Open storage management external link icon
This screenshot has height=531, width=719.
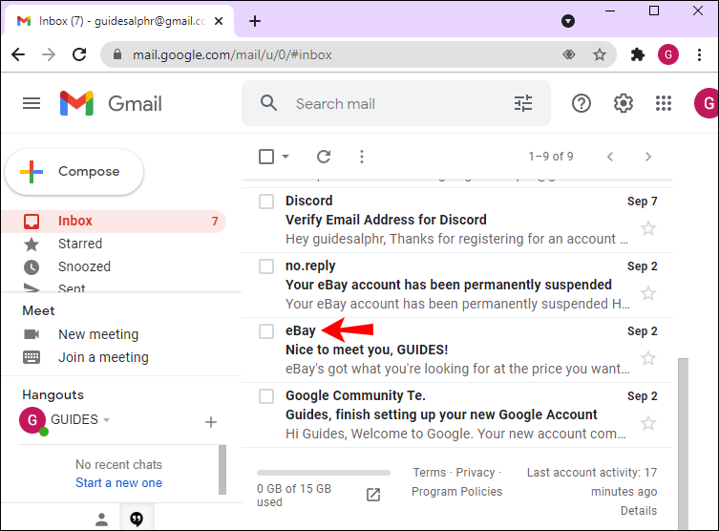(373, 495)
